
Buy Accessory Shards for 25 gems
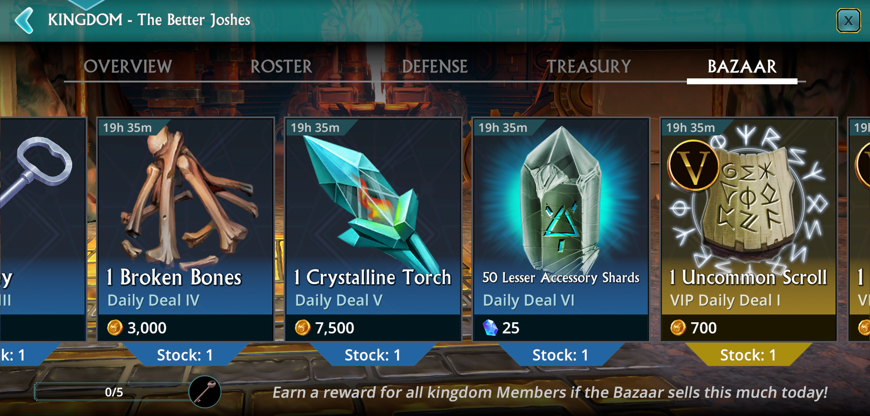click(561, 328)
